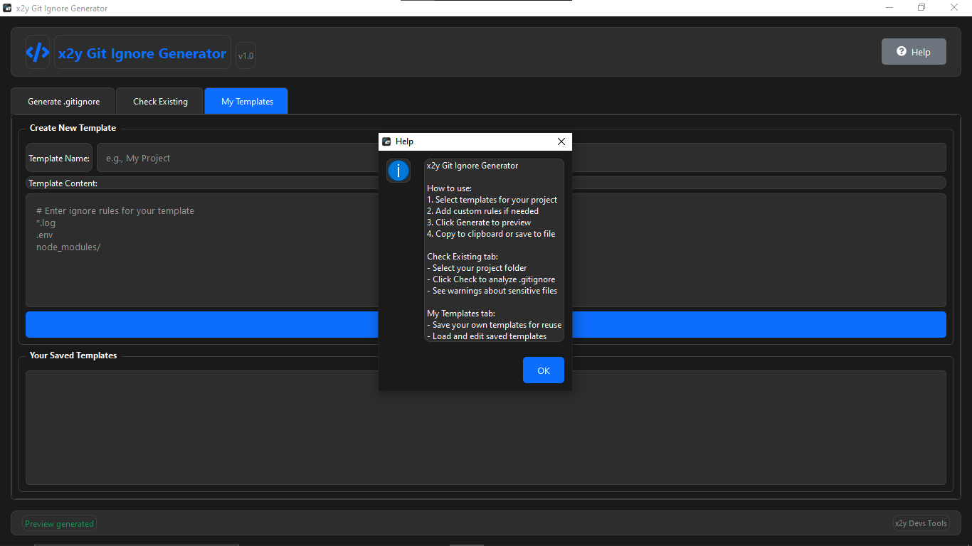Click the question mark icon on Help button
The height and width of the screenshot is (546, 972).
[901, 50]
